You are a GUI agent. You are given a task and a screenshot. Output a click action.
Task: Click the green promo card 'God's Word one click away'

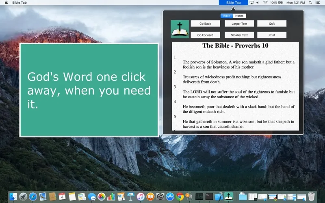coord(89,90)
